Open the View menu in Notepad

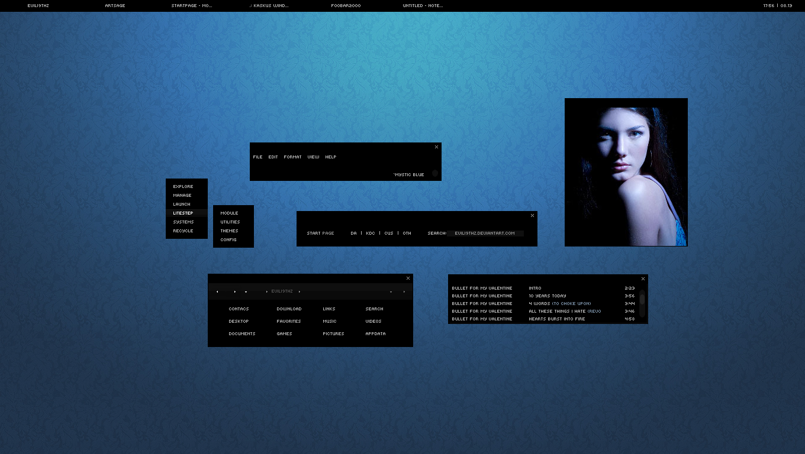pyautogui.click(x=313, y=157)
